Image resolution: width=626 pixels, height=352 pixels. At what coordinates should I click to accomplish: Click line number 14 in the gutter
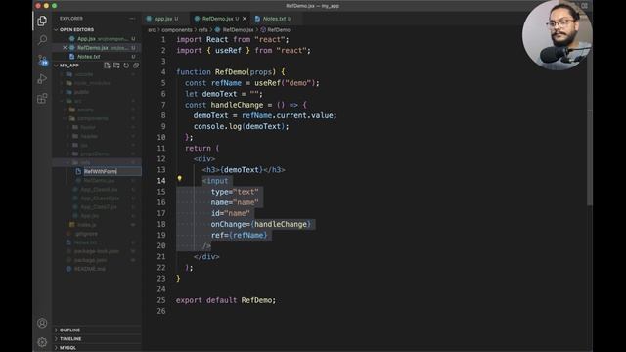[161, 180]
